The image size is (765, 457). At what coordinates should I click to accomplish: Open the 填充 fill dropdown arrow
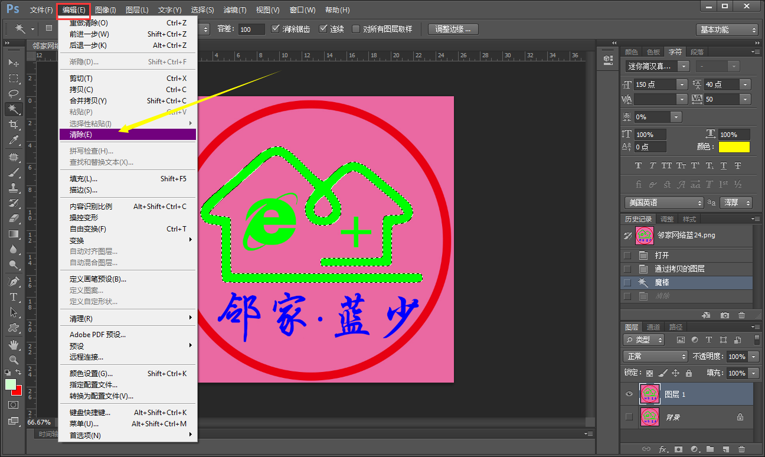click(753, 373)
